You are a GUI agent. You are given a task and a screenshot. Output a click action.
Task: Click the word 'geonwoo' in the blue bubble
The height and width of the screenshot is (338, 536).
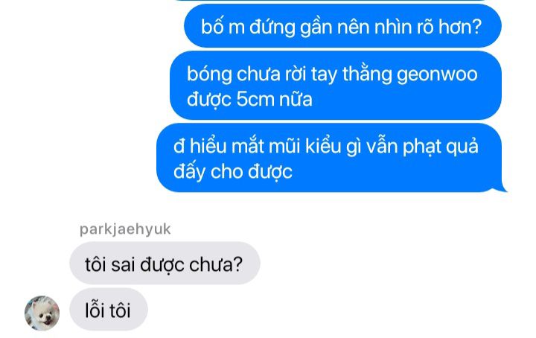(437, 74)
